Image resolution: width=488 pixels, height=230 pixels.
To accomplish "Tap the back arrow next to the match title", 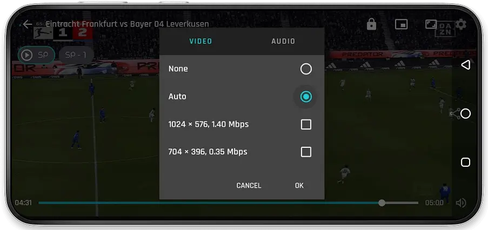I will click(27, 24).
